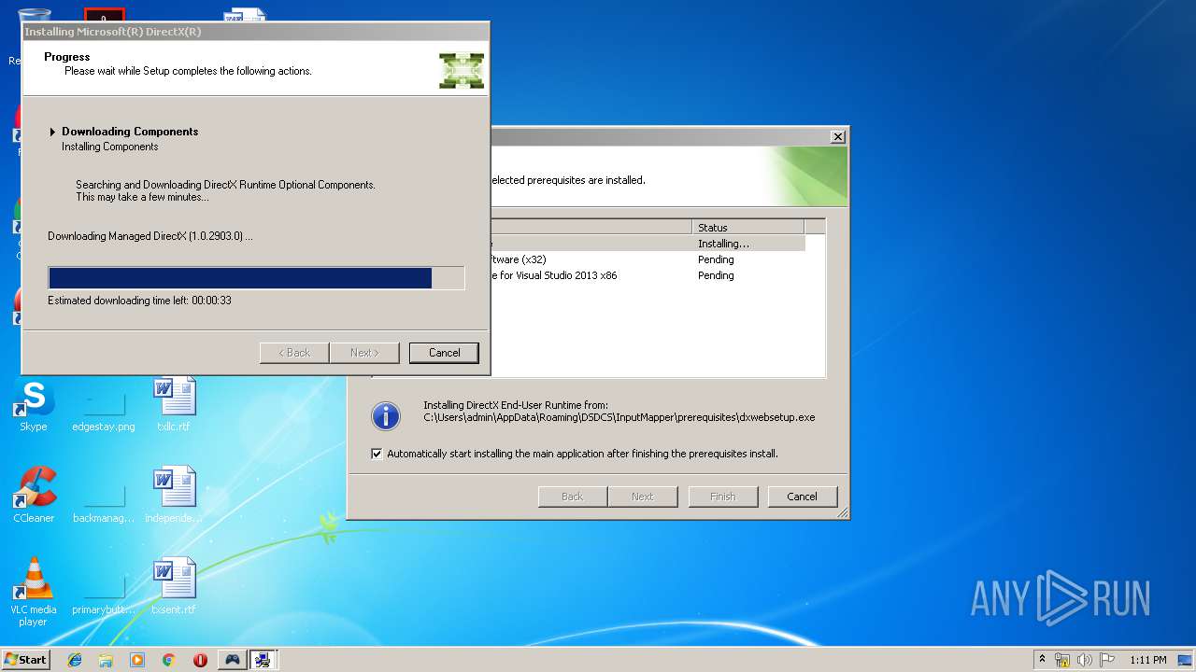Open volume control tray icon
Screen dimensions: 1196x672
1085,660
